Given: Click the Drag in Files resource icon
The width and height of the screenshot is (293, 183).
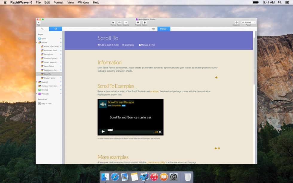Looking at the screenshot, I should (x=39, y=104).
